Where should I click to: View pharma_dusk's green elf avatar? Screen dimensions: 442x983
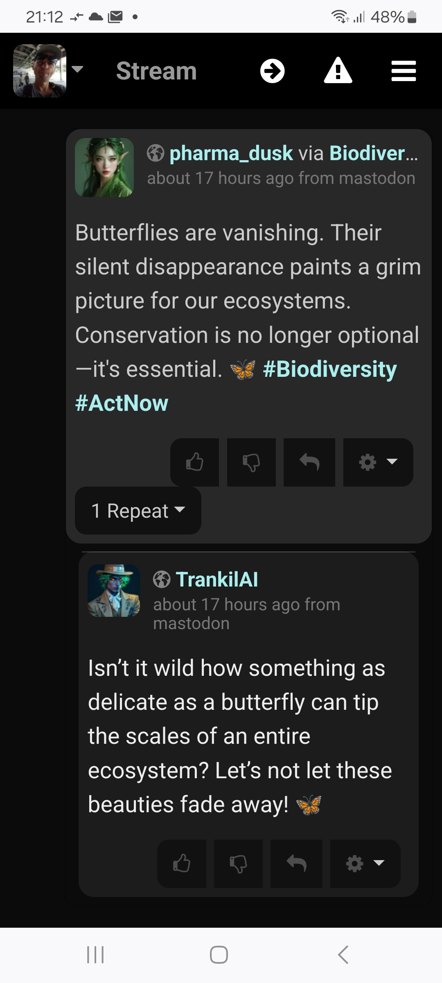click(104, 168)
